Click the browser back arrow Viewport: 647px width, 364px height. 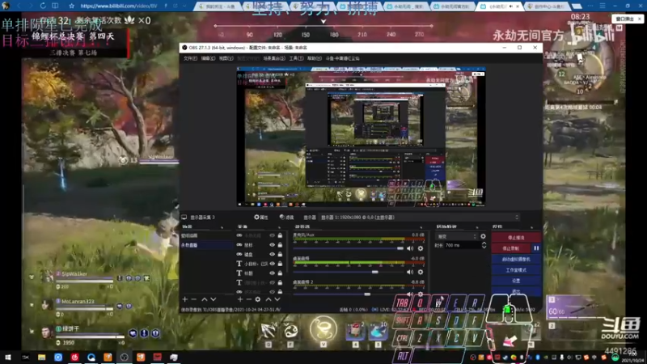coord(19,6)
